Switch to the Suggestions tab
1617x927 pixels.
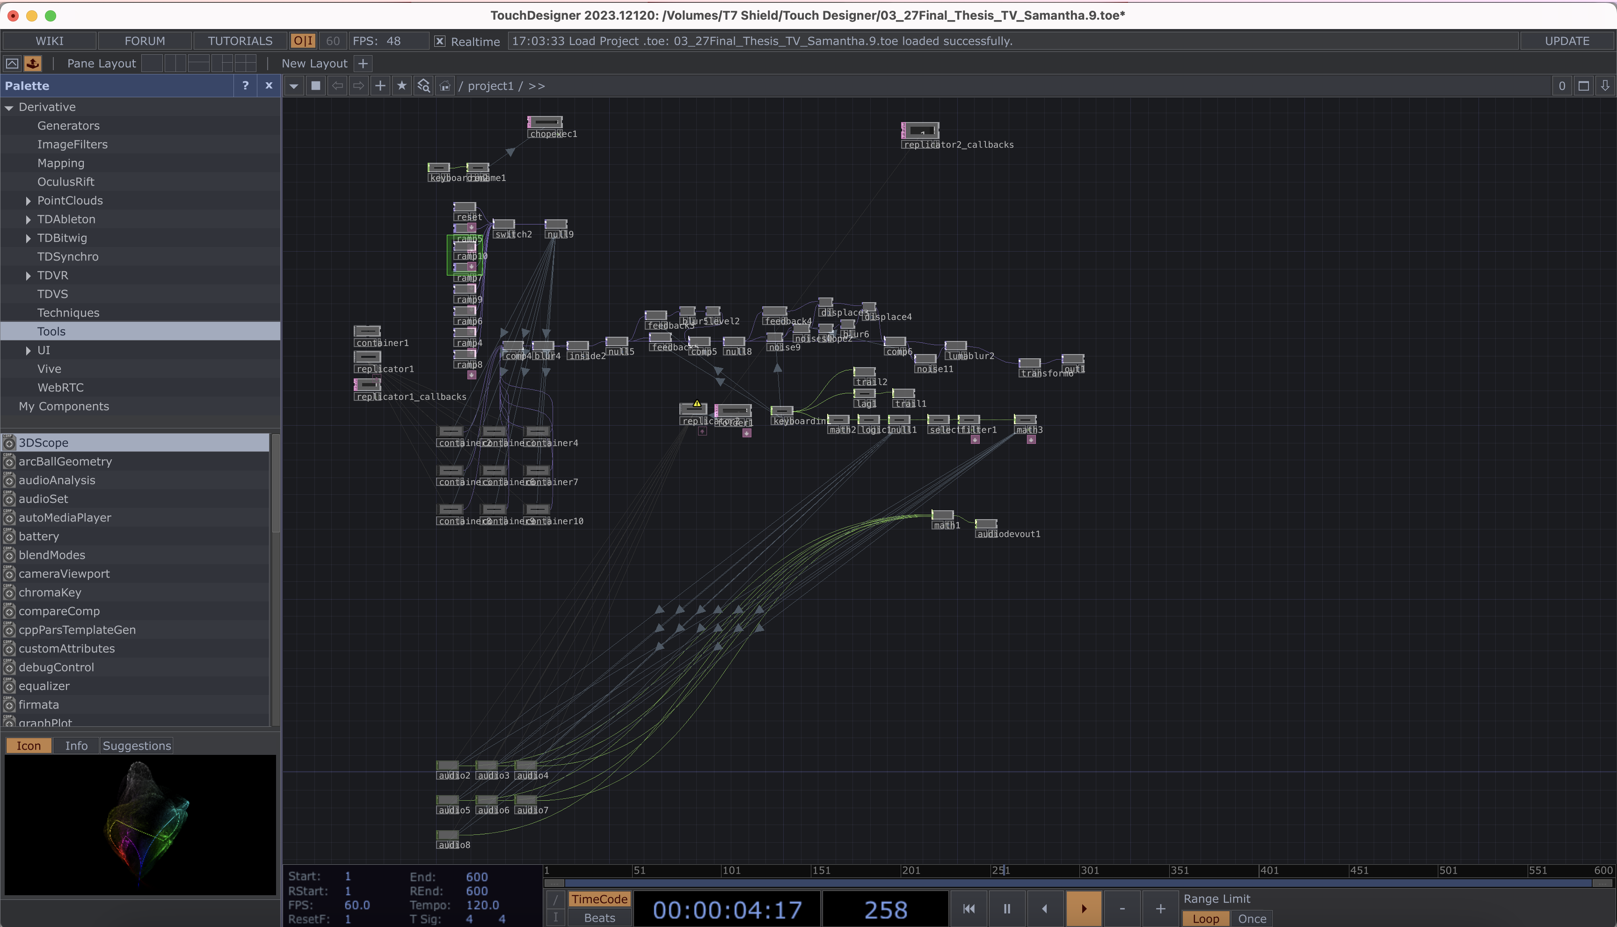pyautogui.click(x=136, y=746)
